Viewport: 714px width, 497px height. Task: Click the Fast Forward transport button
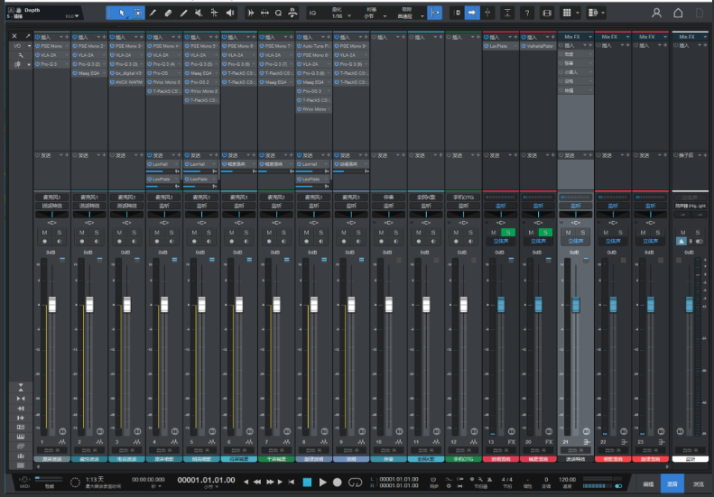pyautogui.click(x=270, y=482)
